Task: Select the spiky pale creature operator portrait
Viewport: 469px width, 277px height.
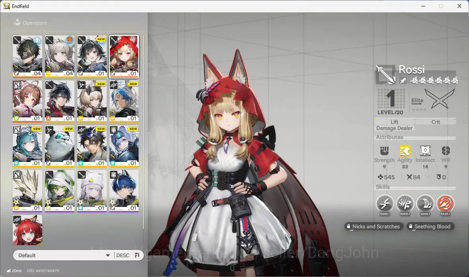Action: [x=27, y=191]
